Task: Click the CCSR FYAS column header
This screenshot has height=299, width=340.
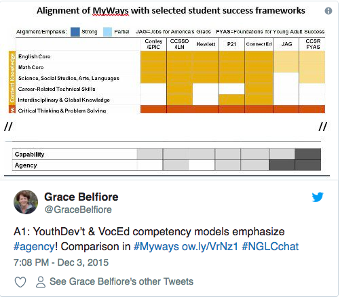Action: tap(313, 44)
